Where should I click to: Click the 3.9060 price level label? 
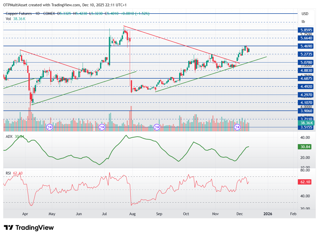[306, 111]
